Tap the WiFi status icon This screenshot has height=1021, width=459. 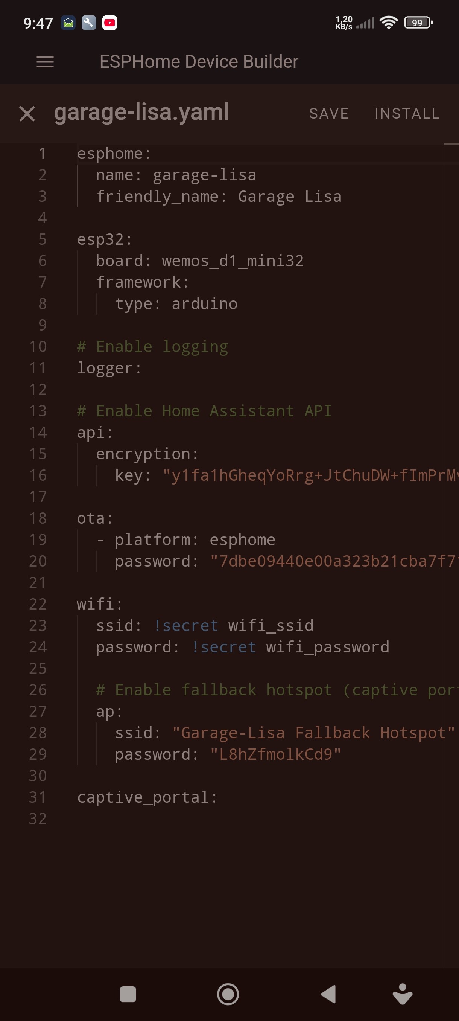coord(389,23)
